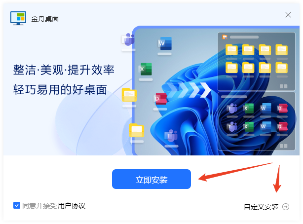This screenshot has height=224, width=303.
Task: Click the lowest loose yellow folder icon
Action: (137, 130)
